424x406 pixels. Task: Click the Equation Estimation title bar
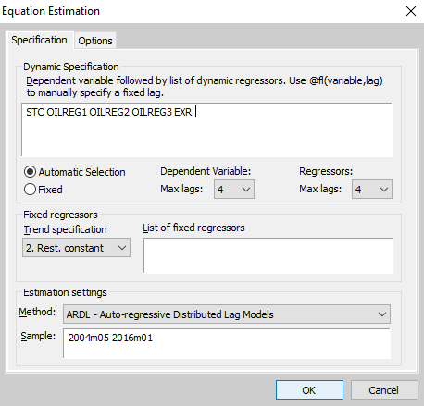tap(201, 11)
